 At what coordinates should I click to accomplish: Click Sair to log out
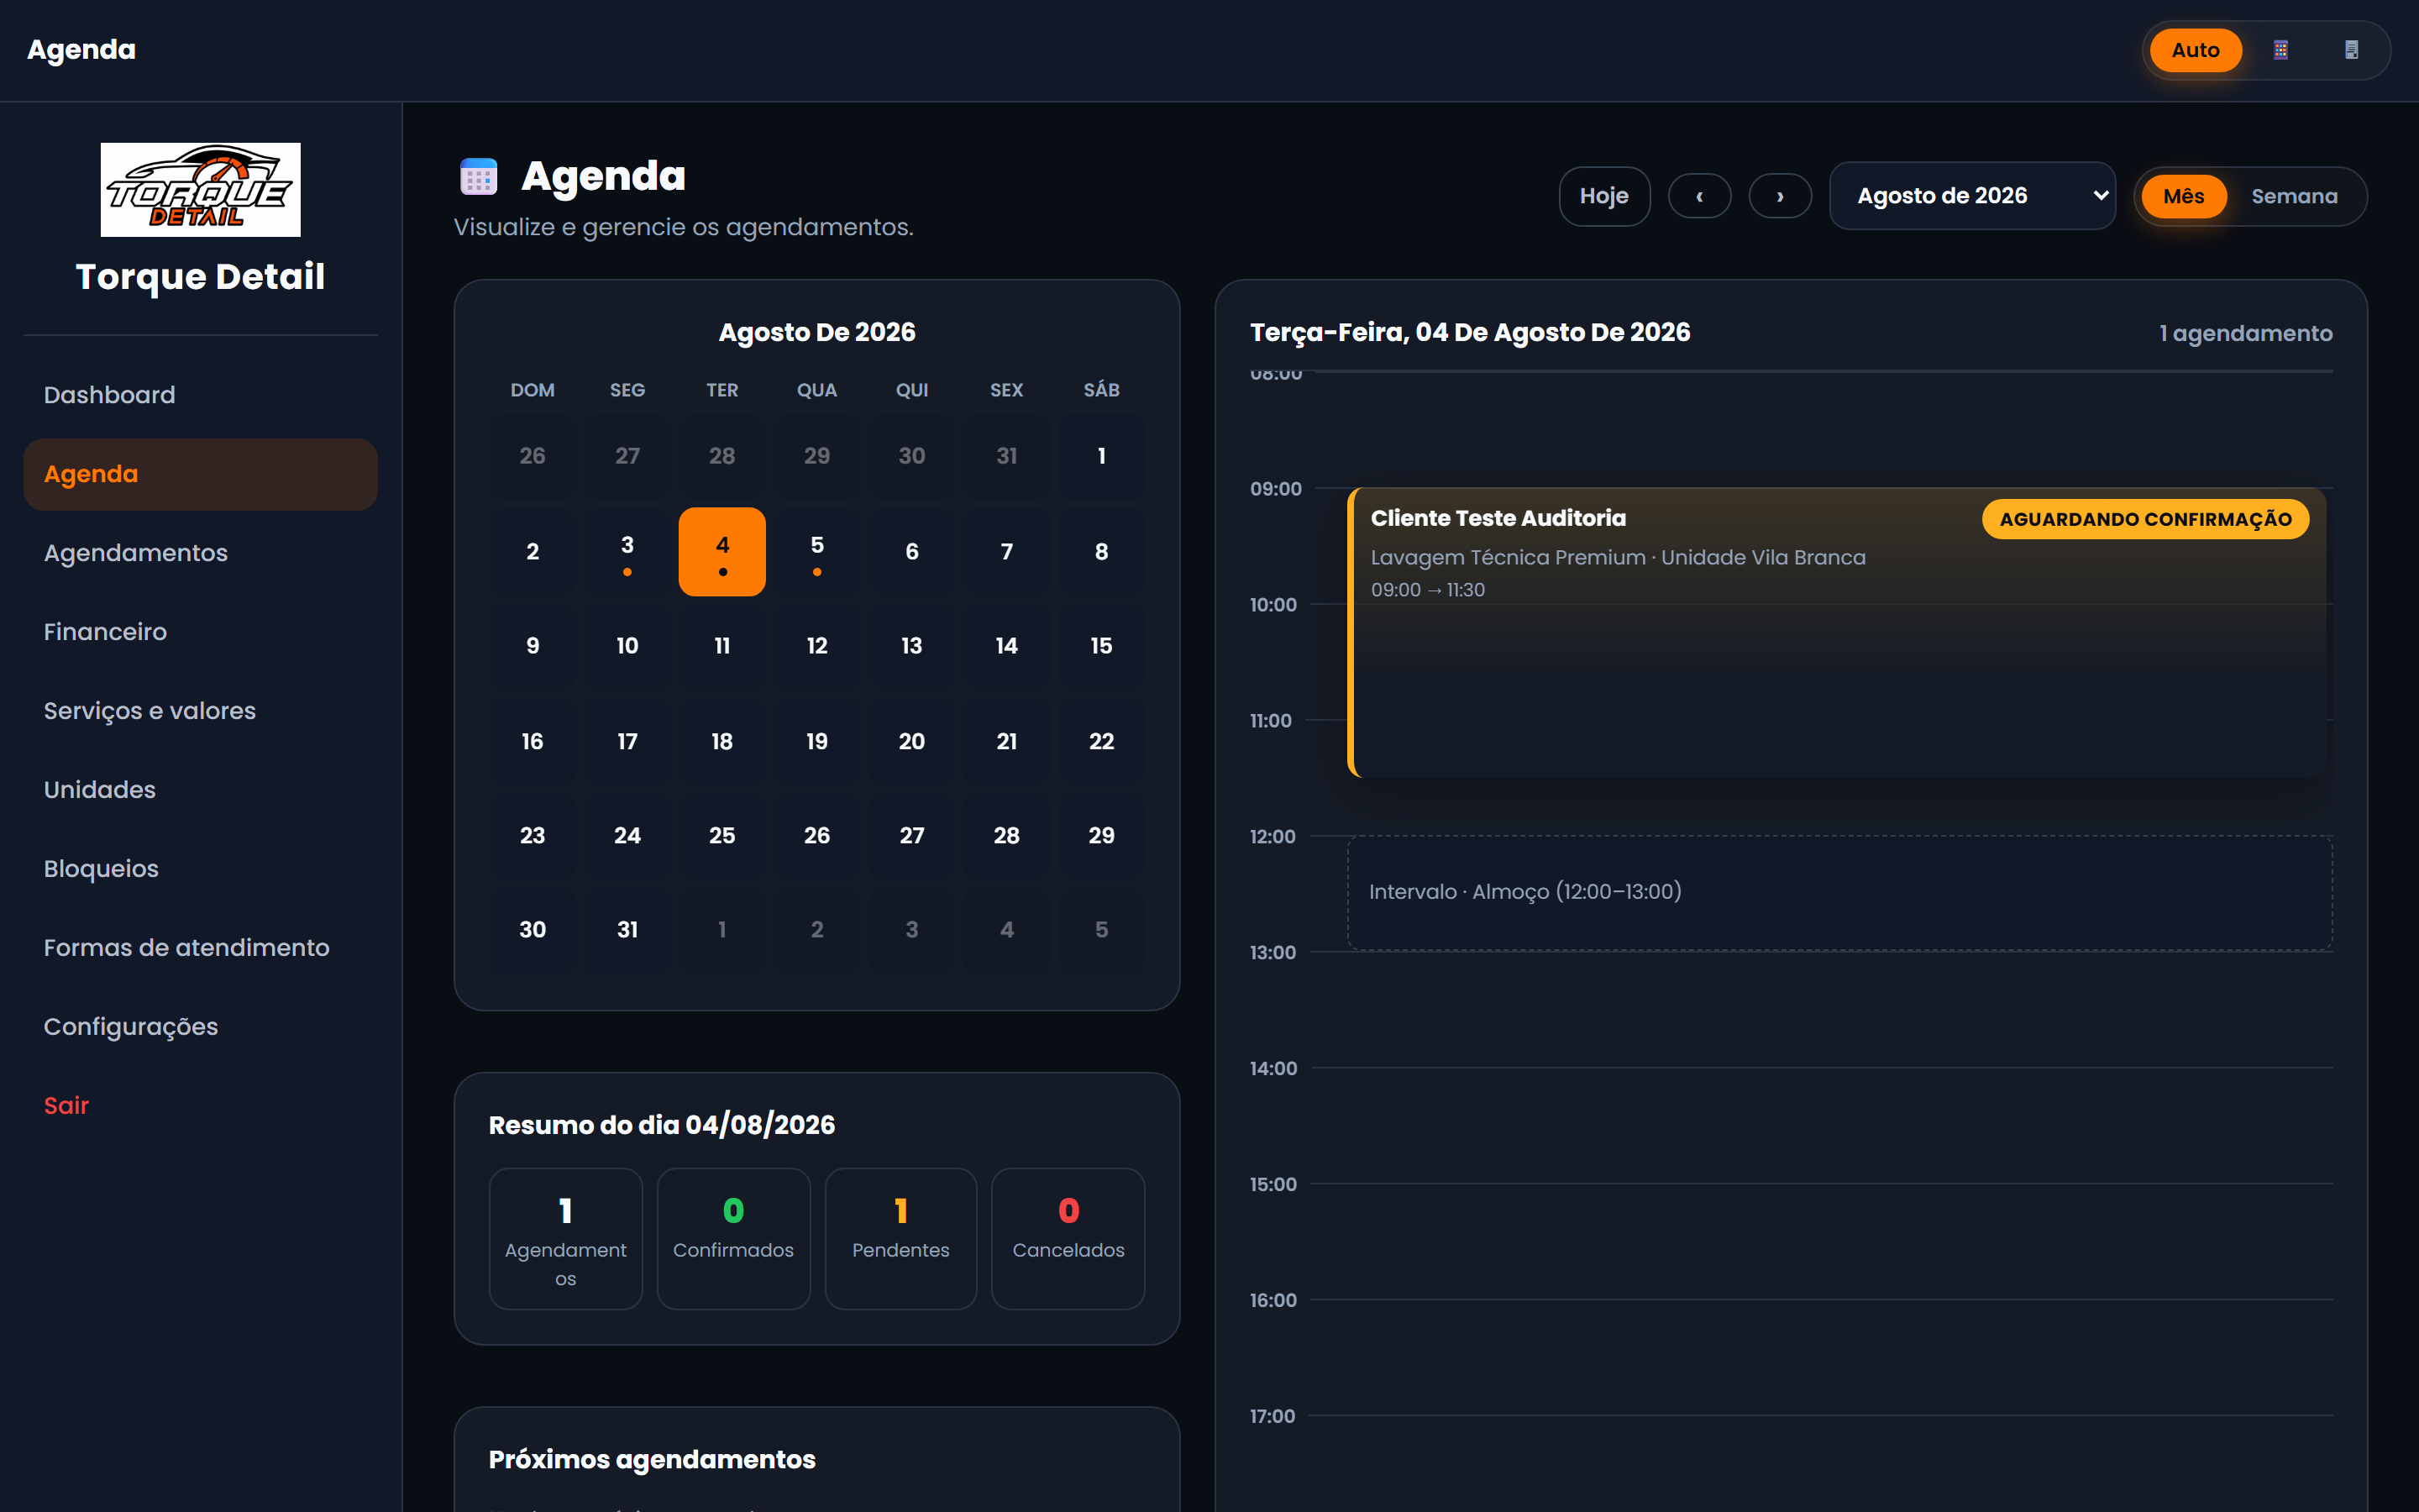click(200, 1106)
